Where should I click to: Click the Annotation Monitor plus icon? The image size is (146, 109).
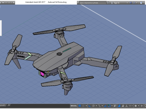142,106
